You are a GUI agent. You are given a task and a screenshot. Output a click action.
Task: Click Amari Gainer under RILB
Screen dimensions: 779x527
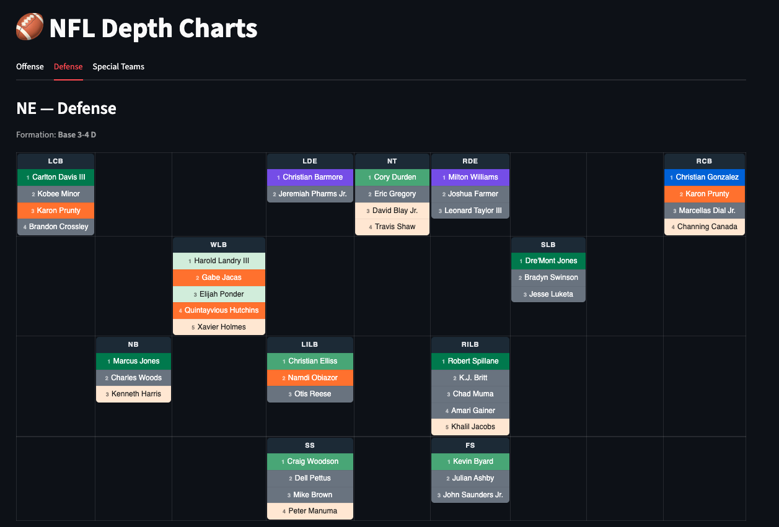click(470, 411)
